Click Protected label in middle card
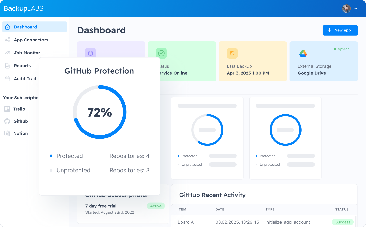366x227 pixels. pos(189,156)
